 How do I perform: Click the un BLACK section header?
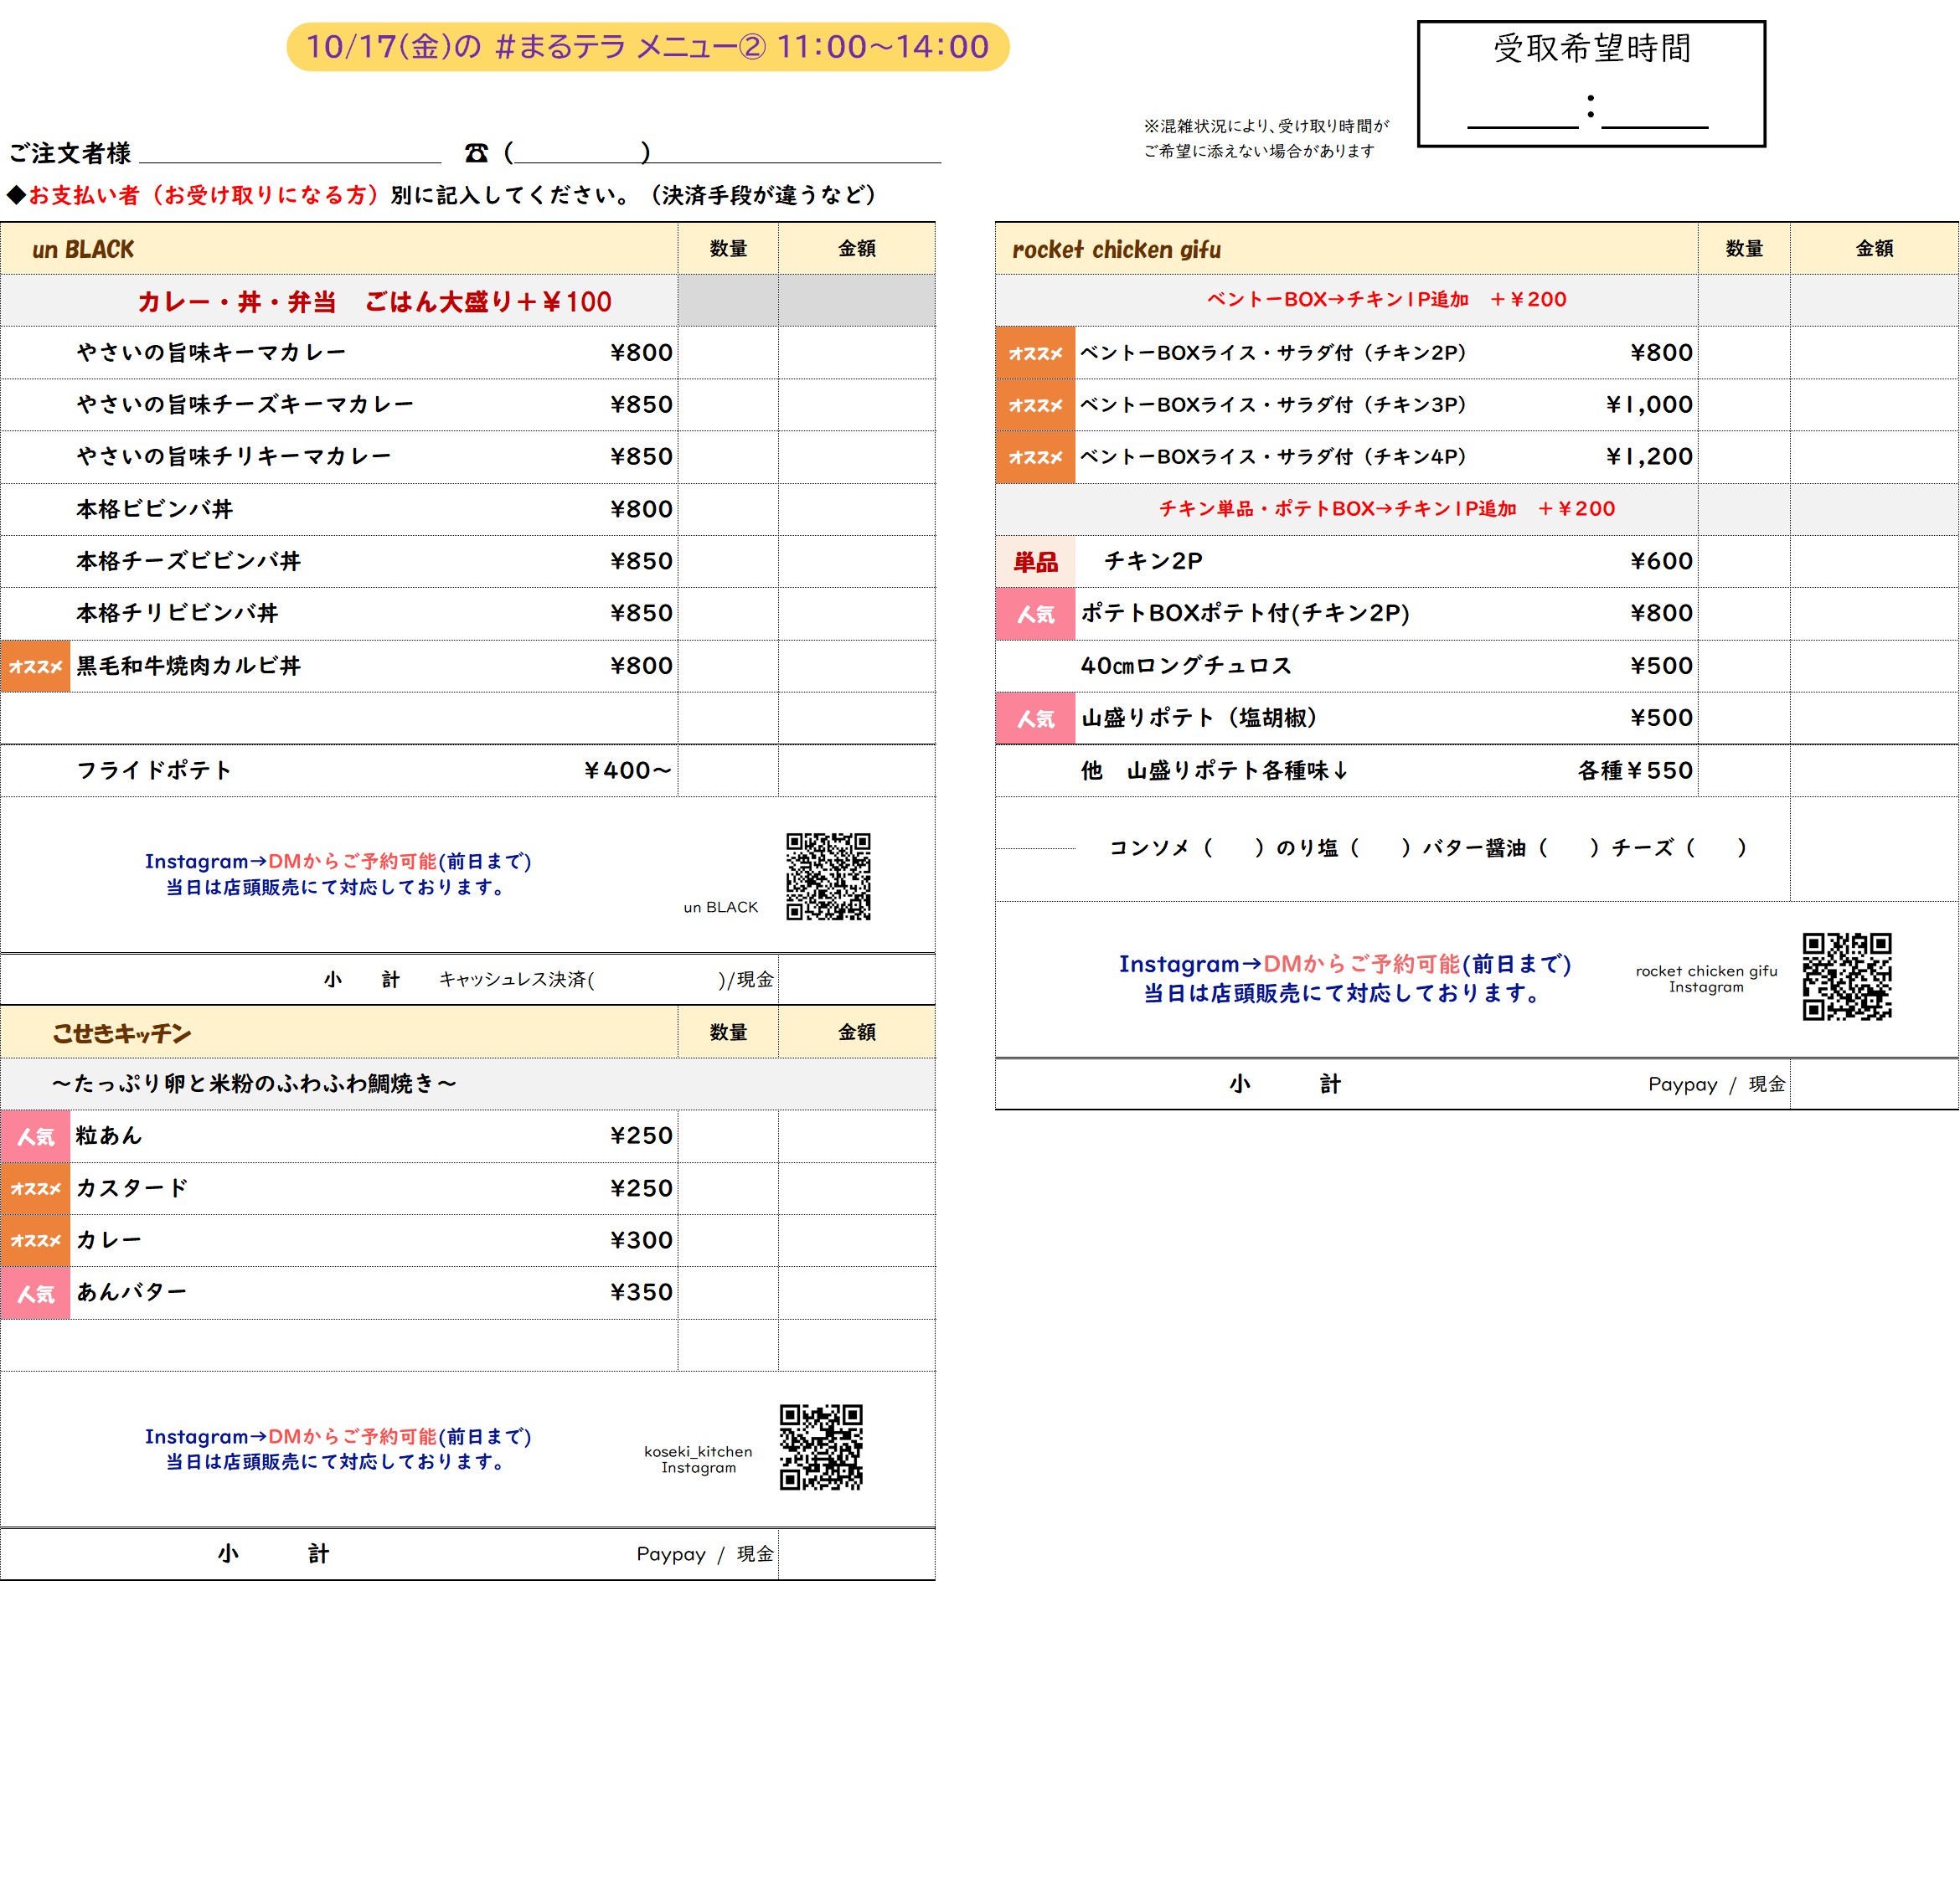pyautogui.click(x=84, y=249)
